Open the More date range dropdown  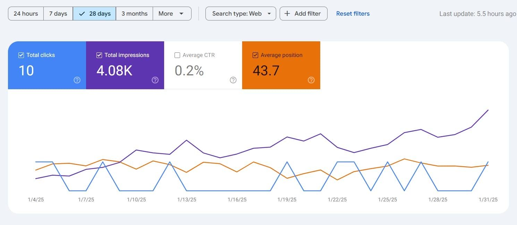point(171,14)
